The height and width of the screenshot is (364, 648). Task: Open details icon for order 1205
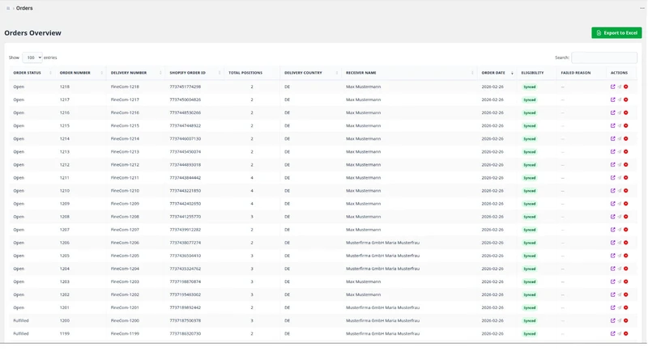pos(612,256)
